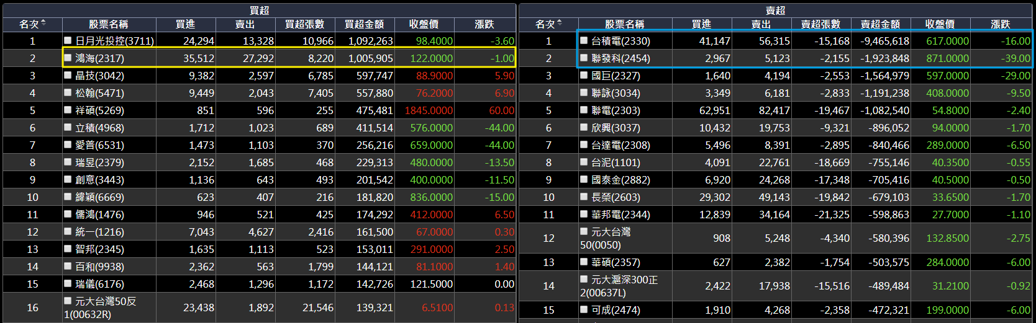
Task: Click 賣超金額 column header
Action: point(880,24)
